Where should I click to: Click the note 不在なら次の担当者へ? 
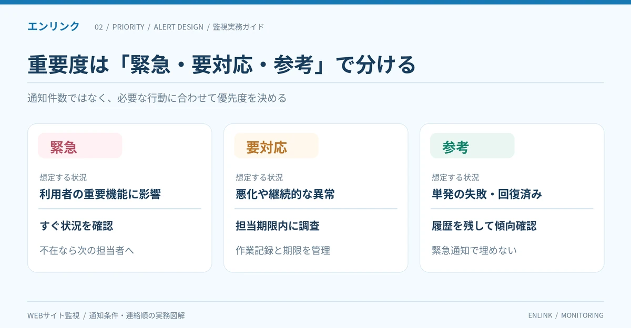(x=87, y=250)
